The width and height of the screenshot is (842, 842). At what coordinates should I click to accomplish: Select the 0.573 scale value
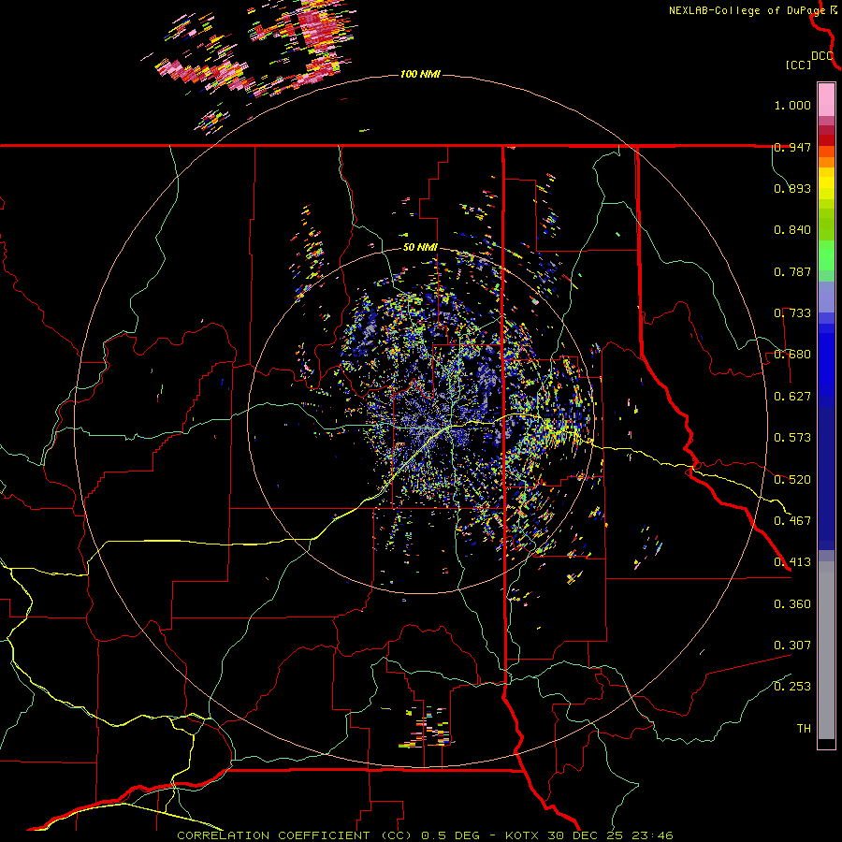[792, 438]
